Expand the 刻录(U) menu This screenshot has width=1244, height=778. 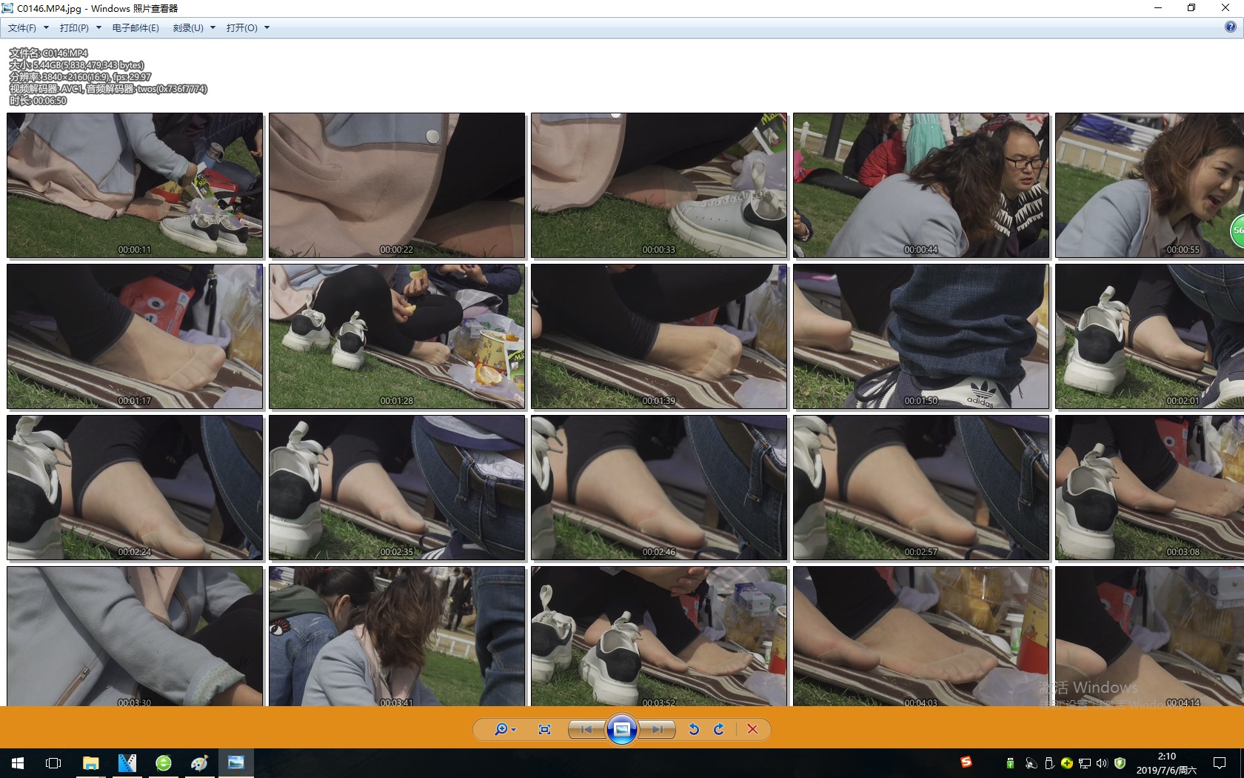[x=194, y=27]
